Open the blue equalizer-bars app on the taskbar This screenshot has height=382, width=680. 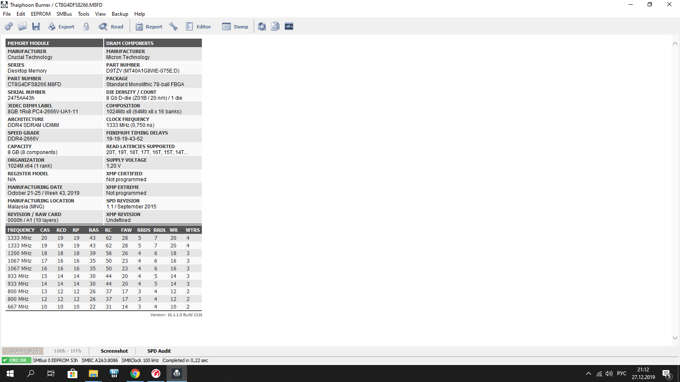114,374
